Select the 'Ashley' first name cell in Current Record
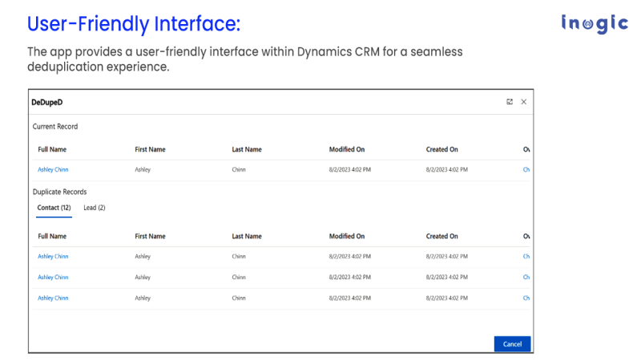The height and width of the screenshot is (361, 641). click(143, 169)
